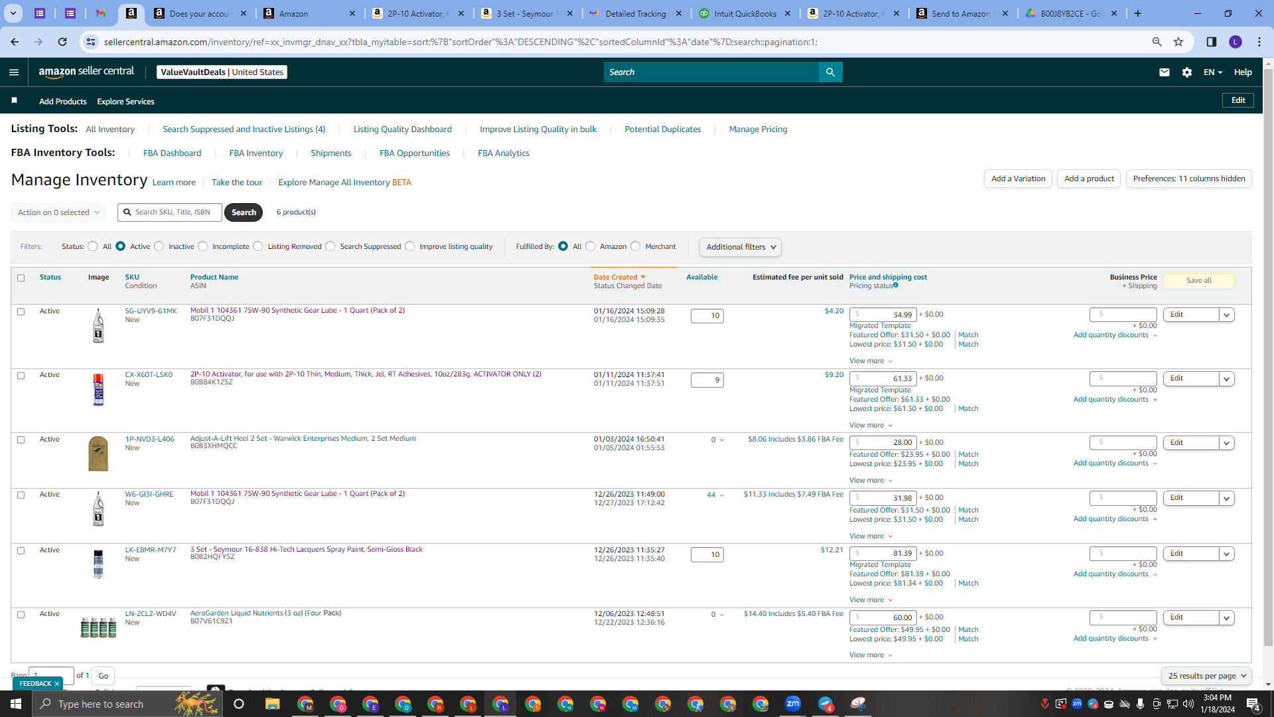Open the Chrome profile avatar
Screen dimensions: 1274x717
1236,42
